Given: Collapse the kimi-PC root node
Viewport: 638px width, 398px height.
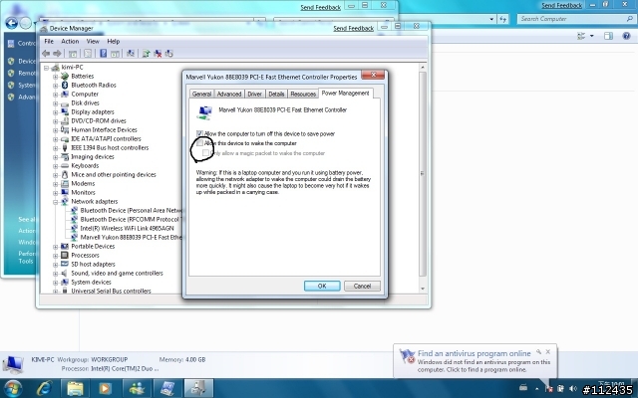Looking at the screenshot, I should 46,68.
